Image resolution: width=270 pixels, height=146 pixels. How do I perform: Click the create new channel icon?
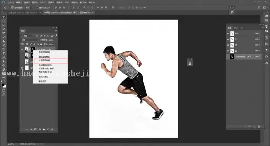coord(254,126)
